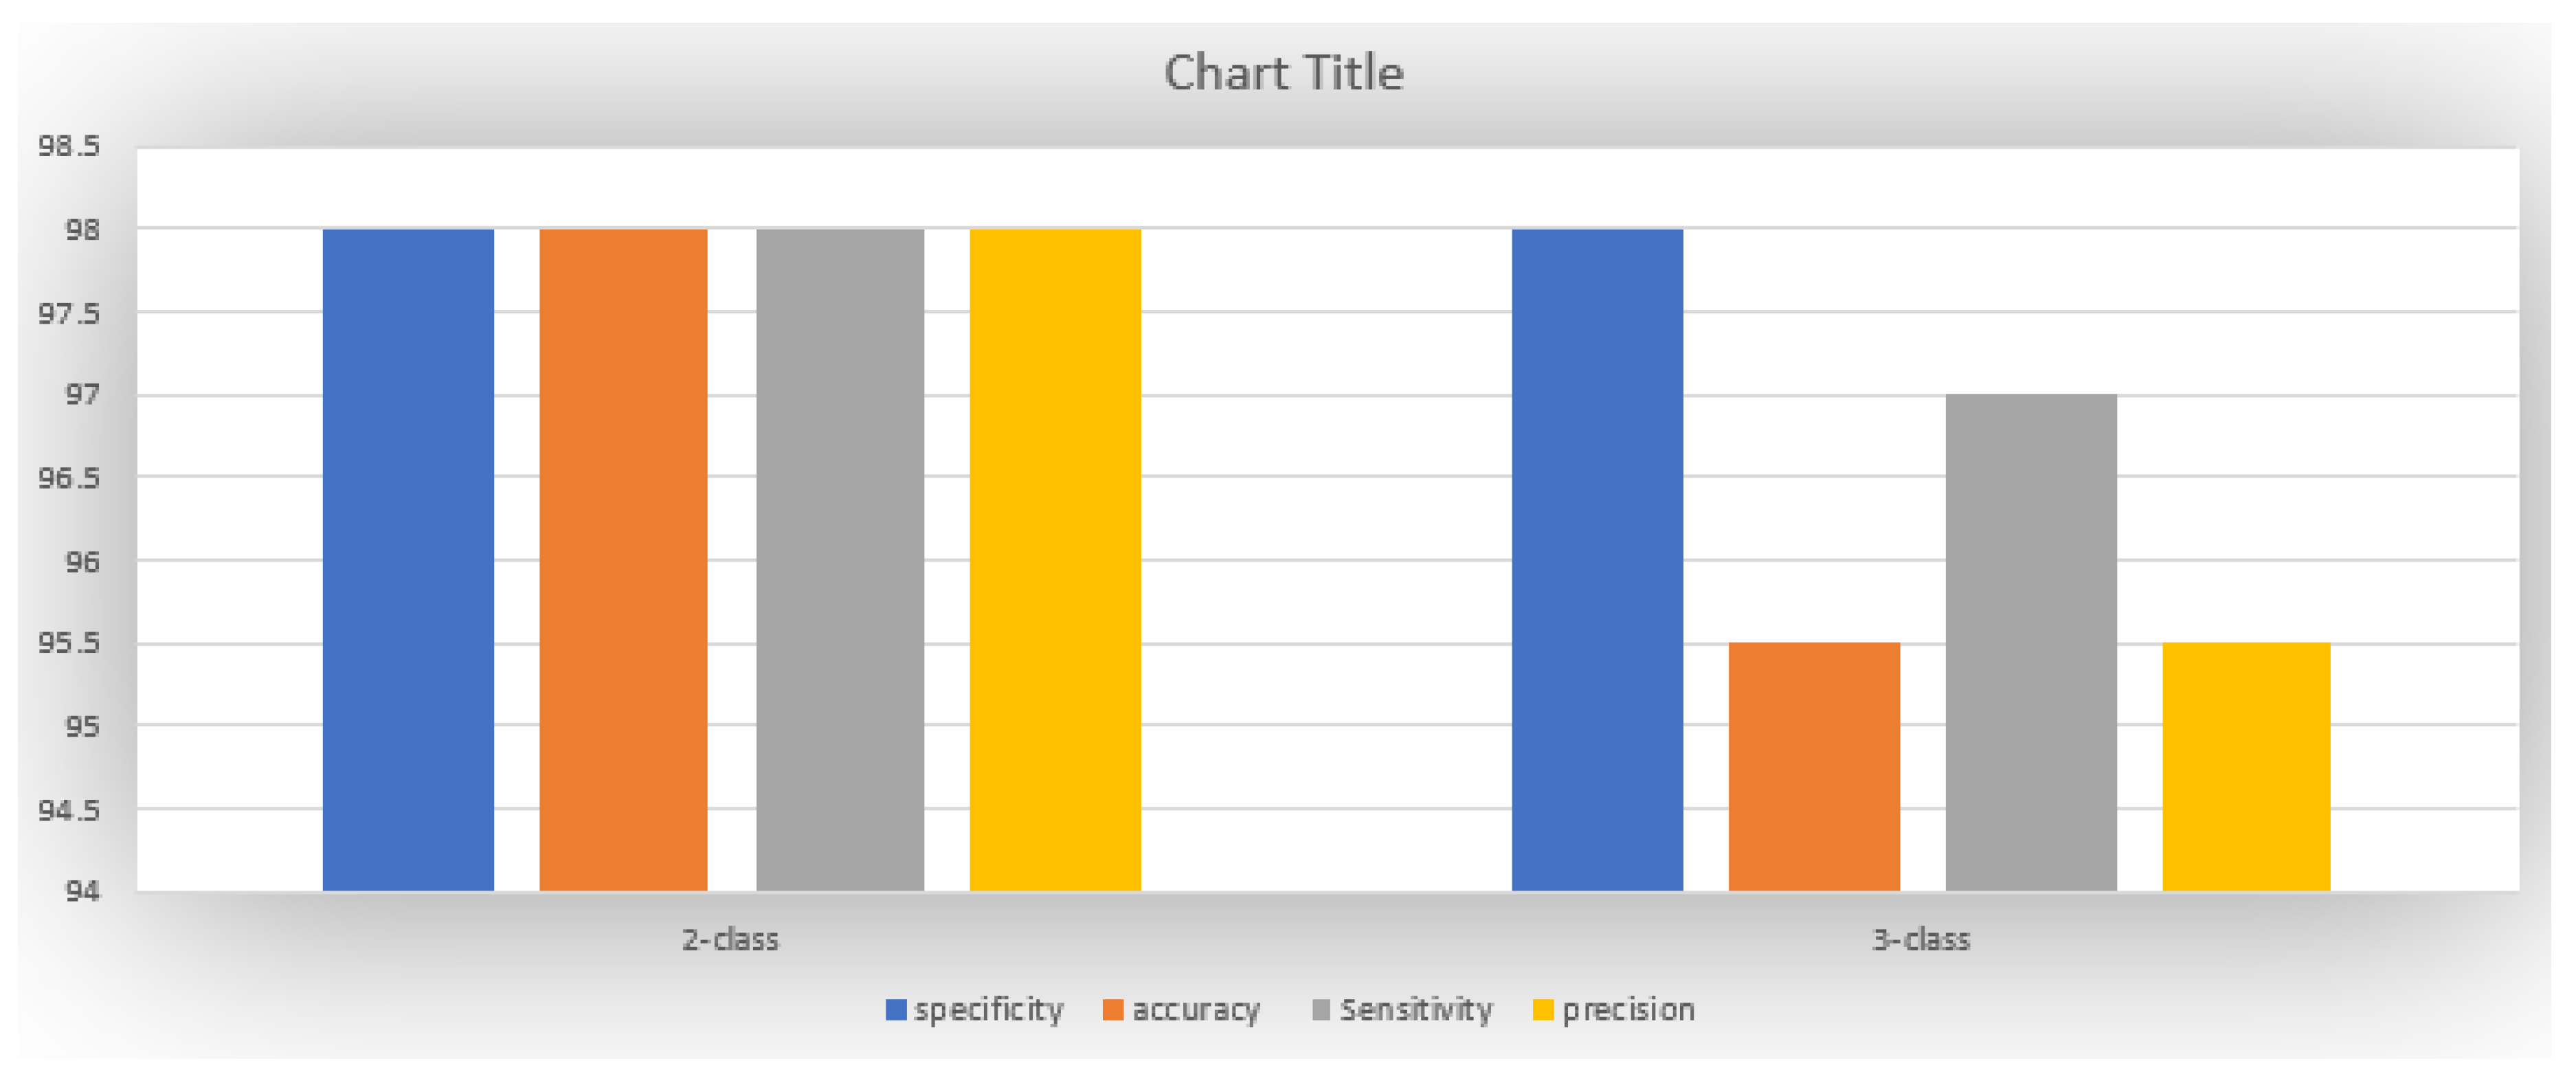Select the gray Sensitivity bar in 3-class

[2030, 642]
